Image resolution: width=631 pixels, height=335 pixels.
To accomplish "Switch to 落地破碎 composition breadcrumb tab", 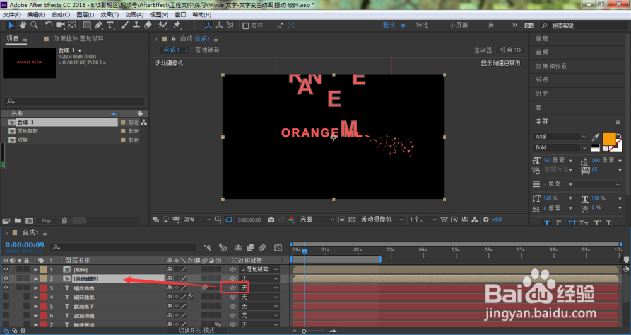I will (x=207, y=50).
